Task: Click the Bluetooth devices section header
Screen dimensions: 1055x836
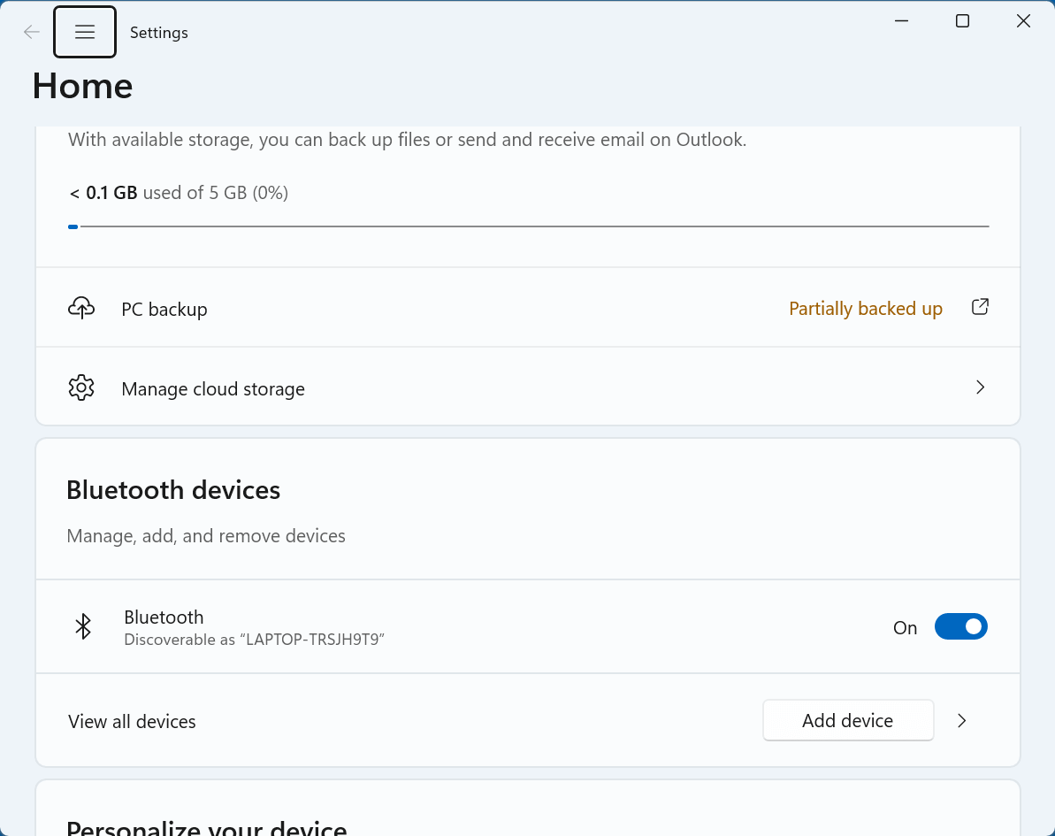Action: (x=173, y=489)
